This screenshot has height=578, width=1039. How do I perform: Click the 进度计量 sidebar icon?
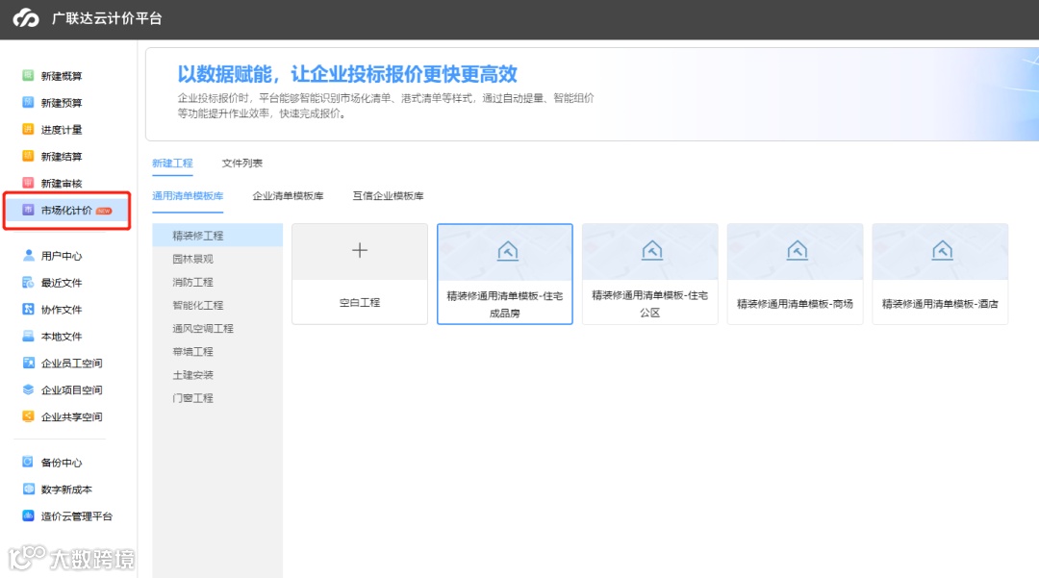(x=28, y=129)
